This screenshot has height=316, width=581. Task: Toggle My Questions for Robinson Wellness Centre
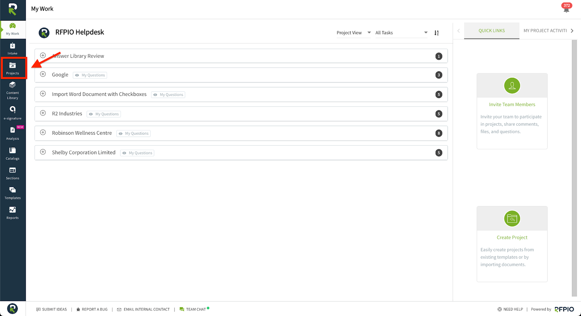point(134,134)
